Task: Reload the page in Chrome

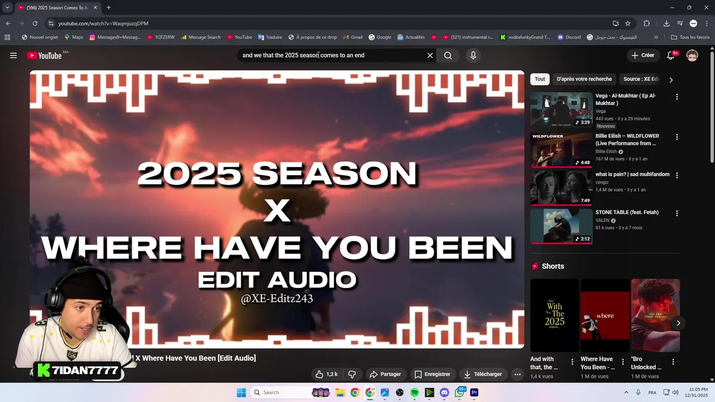Action: [35, 23]
